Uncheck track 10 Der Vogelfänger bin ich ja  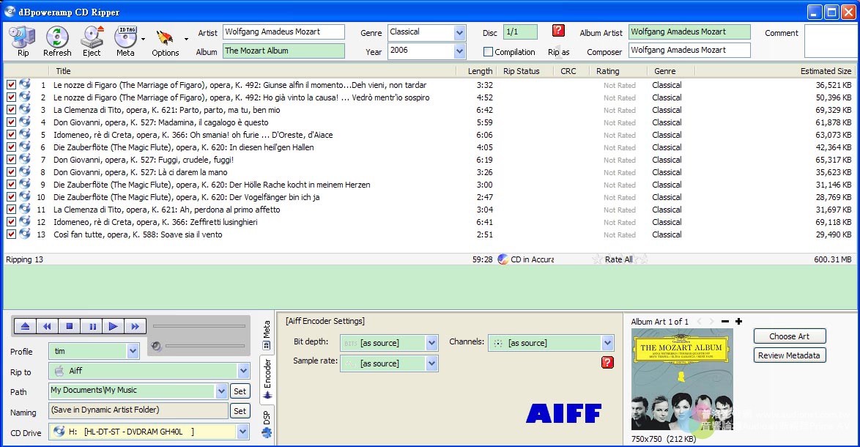pos(11,197)
